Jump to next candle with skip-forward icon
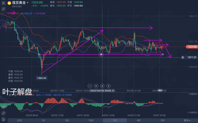Image resolution: width=198 pixels, height=123 pixels. tap(102, 86)
